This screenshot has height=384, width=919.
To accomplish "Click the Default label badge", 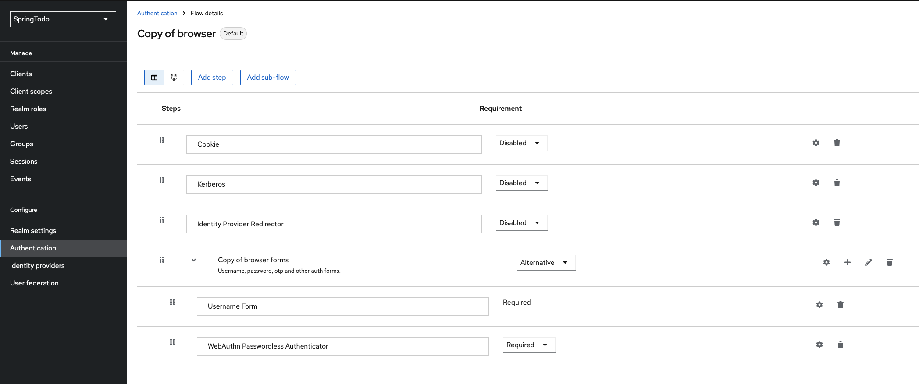I will click(233, 34).
